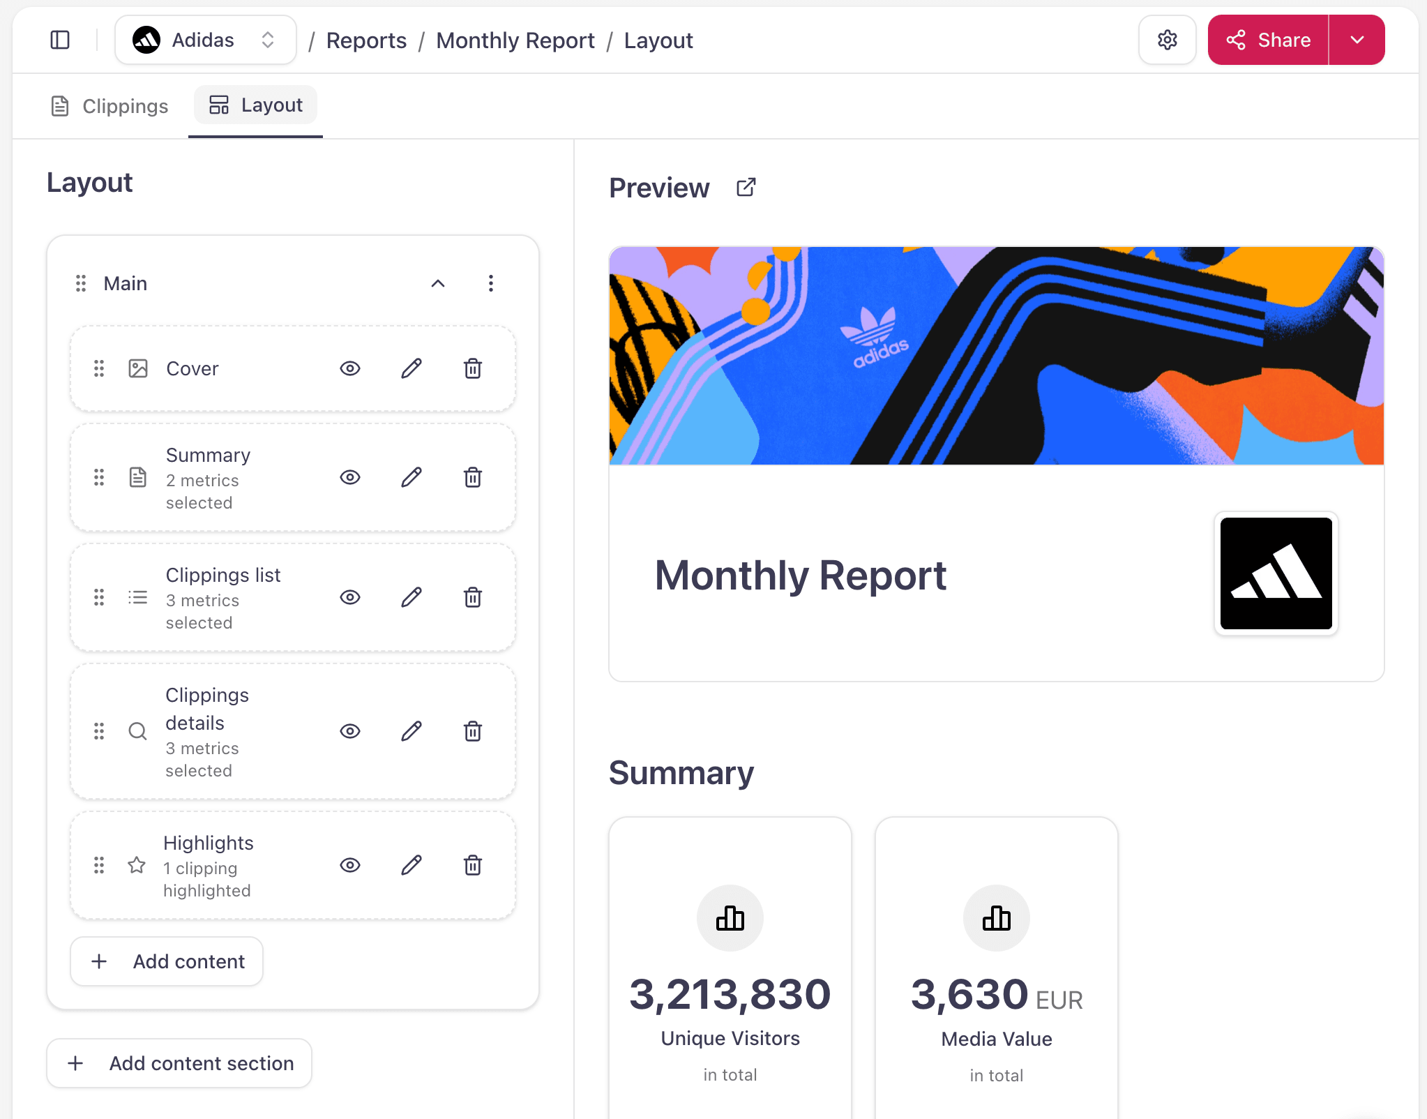Switch to the Clippings tab
1427x1119 pixels.
click(110, 106)
